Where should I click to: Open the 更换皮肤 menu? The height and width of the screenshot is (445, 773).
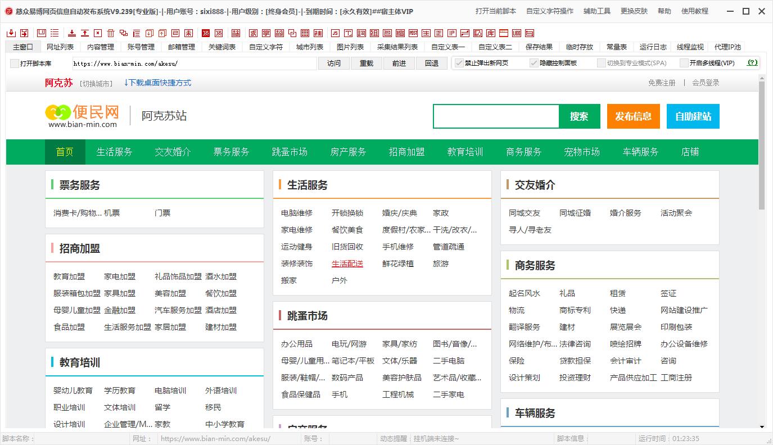pyautogui.click(x=634, y=11)
